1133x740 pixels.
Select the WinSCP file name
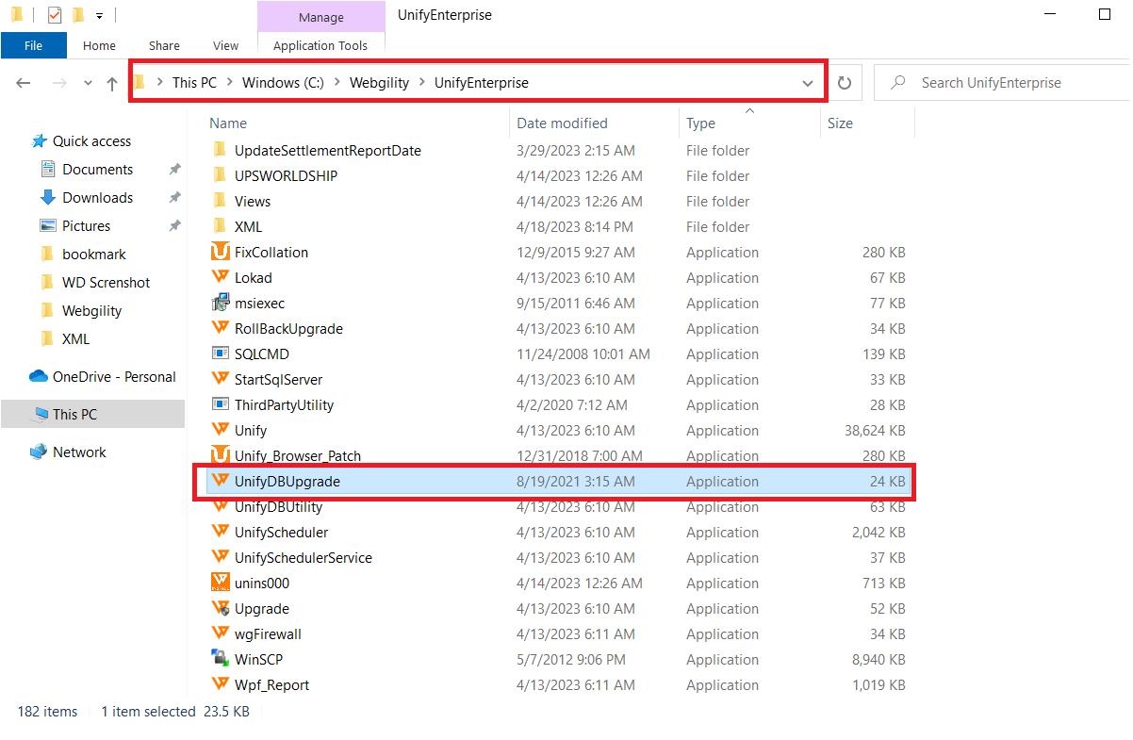pyautogui.click(x=258, y=660)
